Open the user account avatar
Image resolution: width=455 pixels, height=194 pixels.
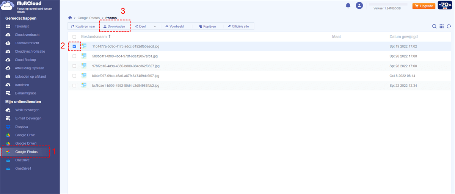[x=359, y=6]
